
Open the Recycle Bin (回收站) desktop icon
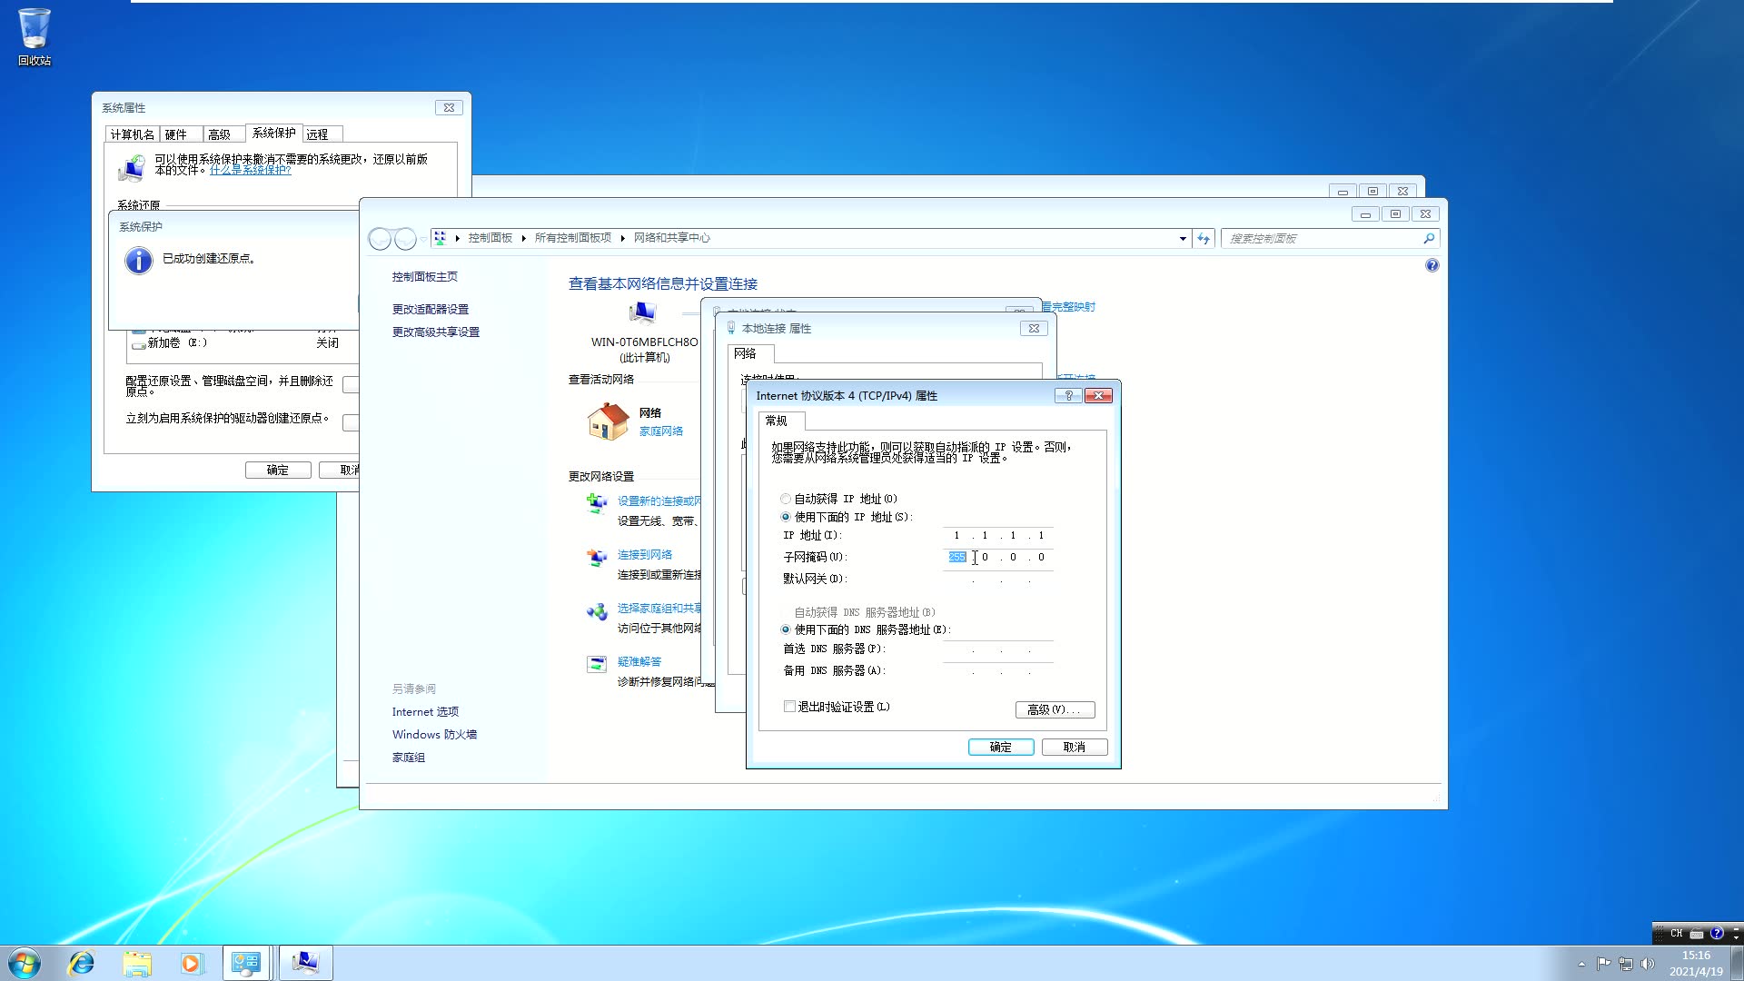point(35,36)
